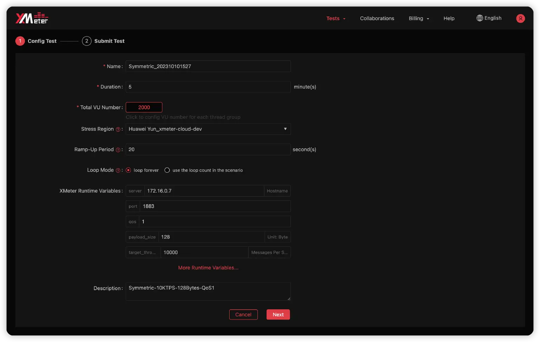Click the globe language icon
This screenshot has height=342, width=540.
pyautogui.click(x=480, y=18)
